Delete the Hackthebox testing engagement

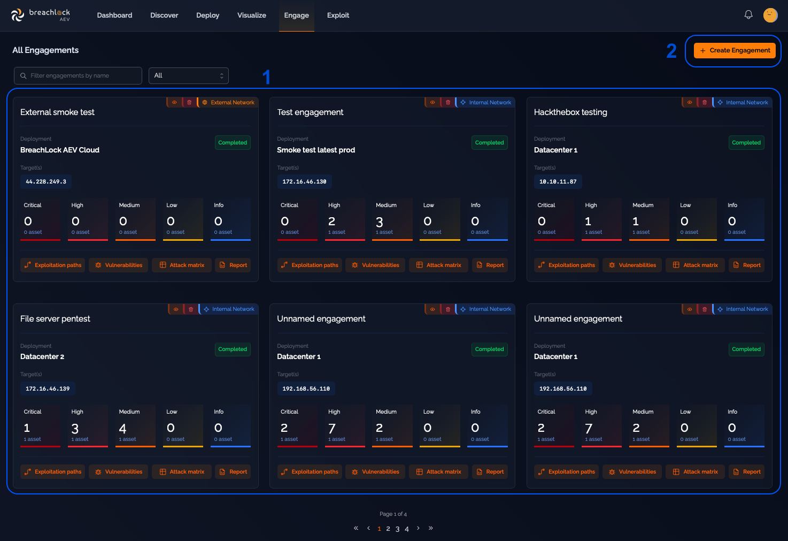pyautogui.click(x=705, y=102)
